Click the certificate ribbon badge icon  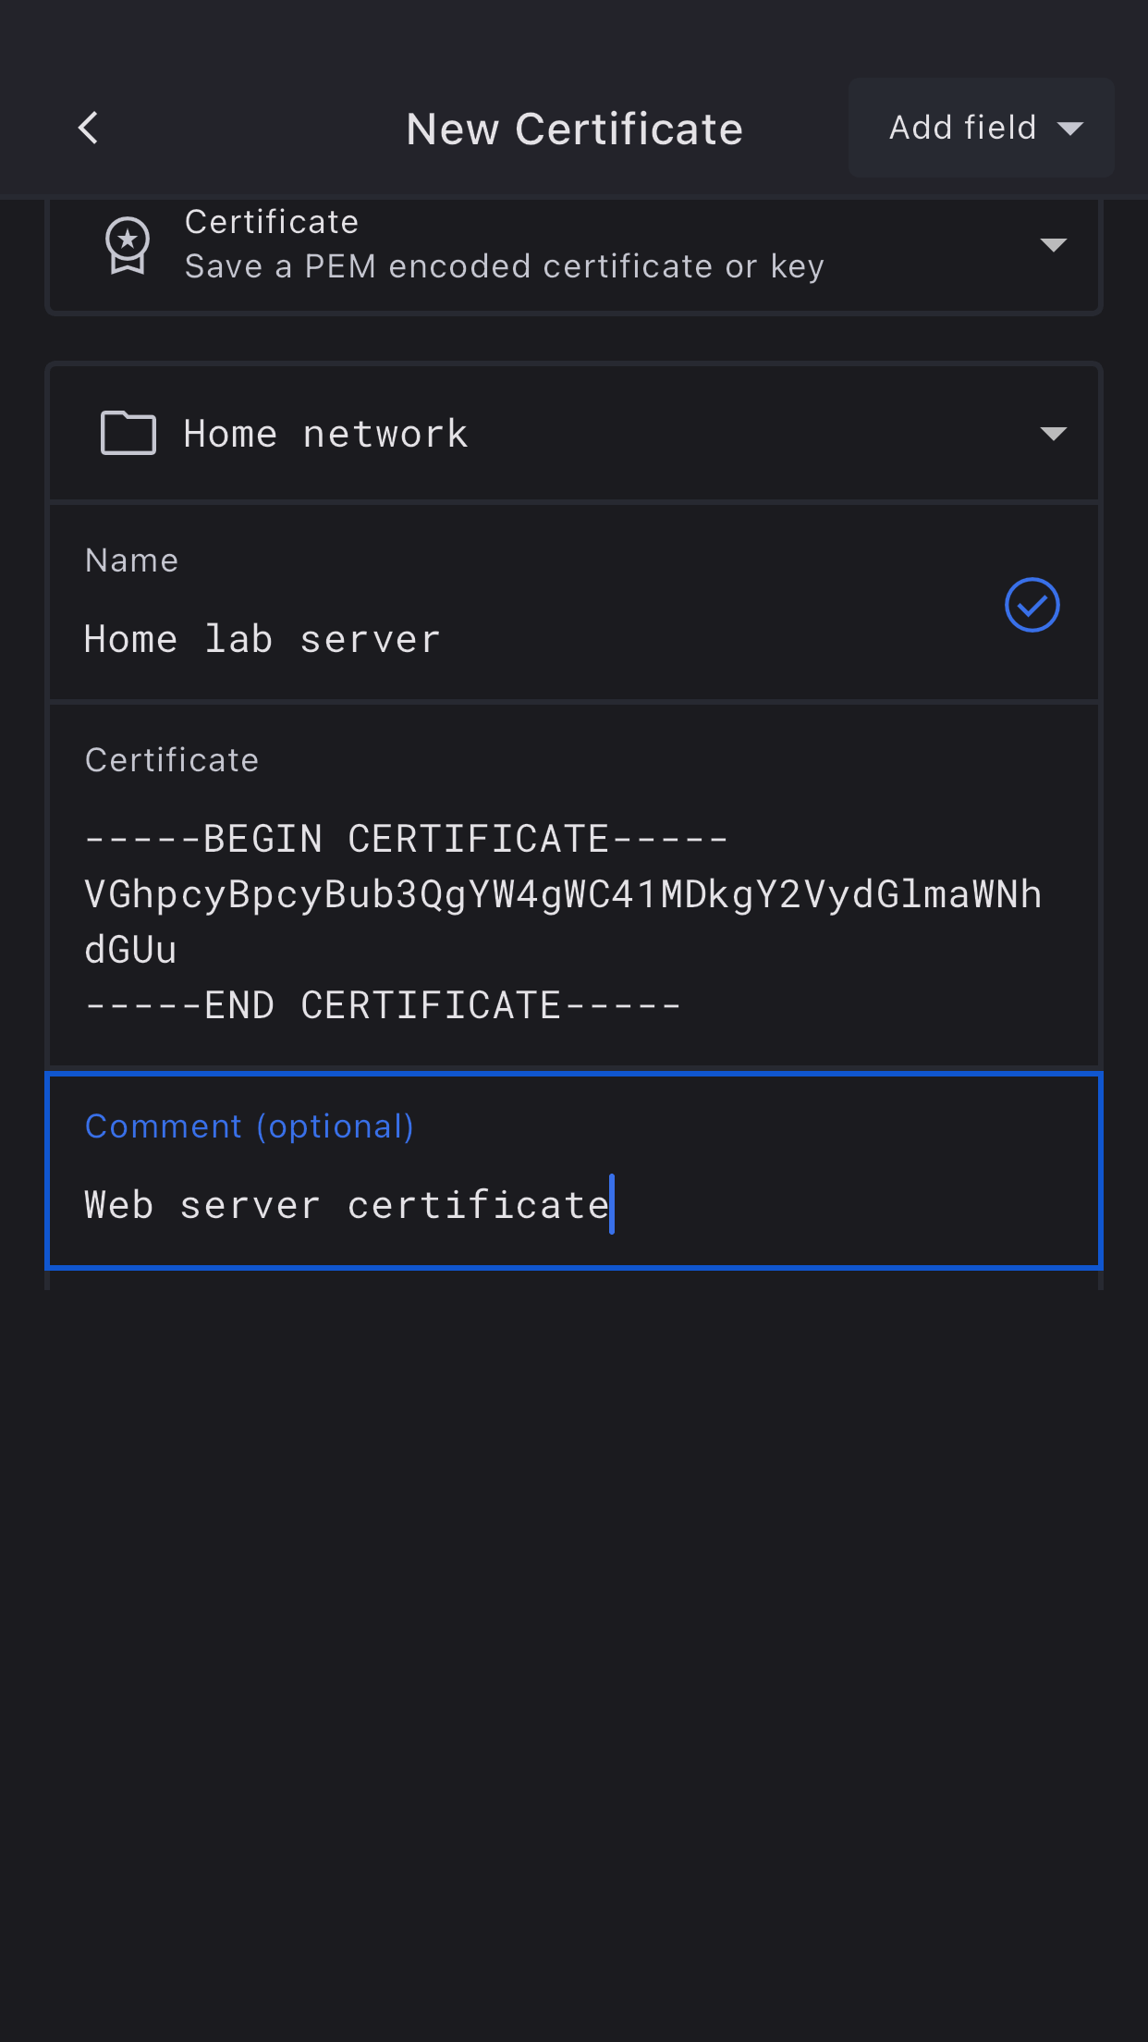[x=128, y=245]
